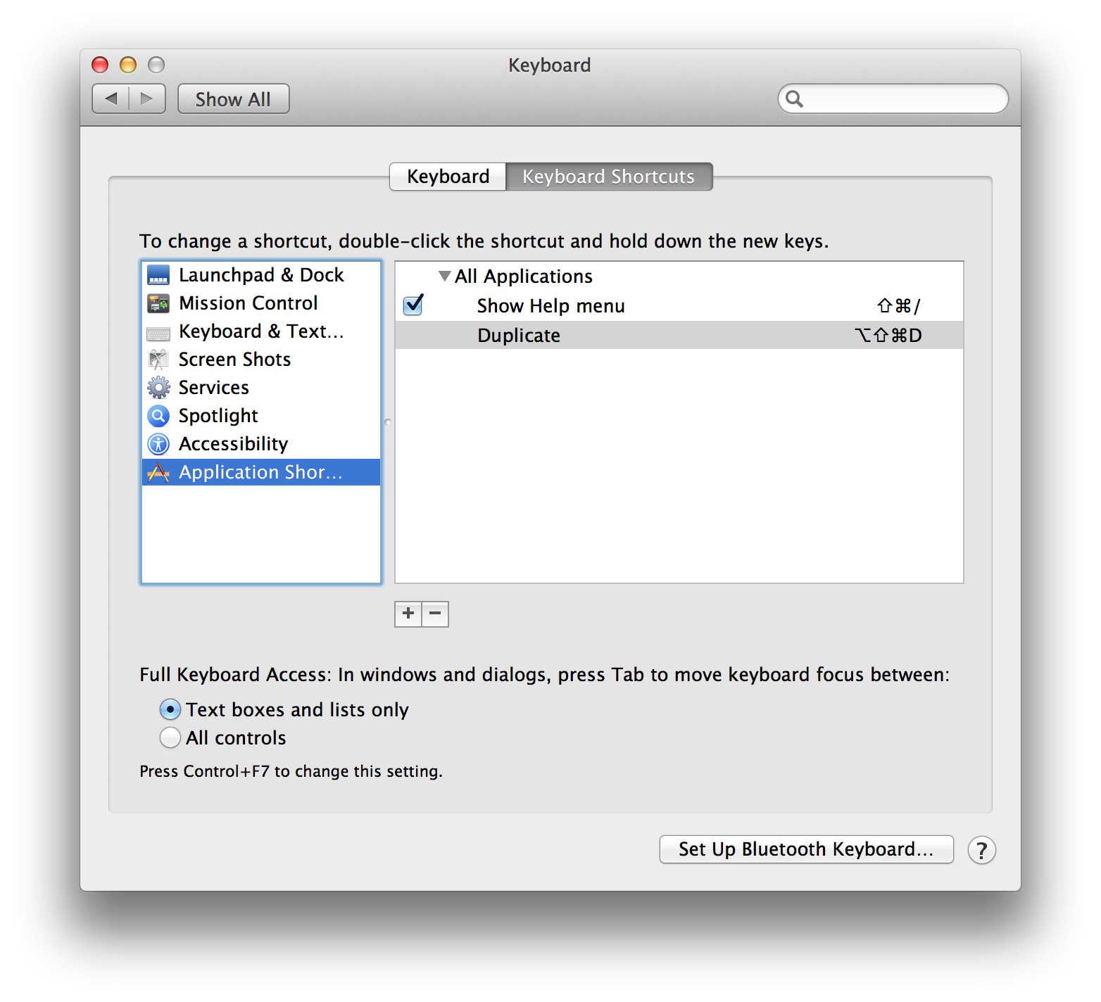Click the Mission Control icon
Screen dimensions: 1101x1002
point(158,303)
